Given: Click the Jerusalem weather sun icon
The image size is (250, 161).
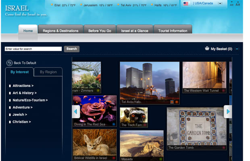Looking at the screenshot, I should click(81, 5).
